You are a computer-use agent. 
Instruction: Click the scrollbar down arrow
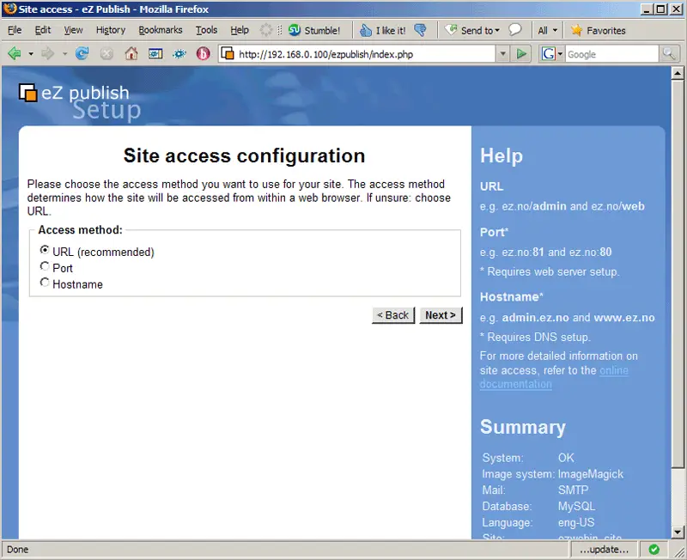678,533
